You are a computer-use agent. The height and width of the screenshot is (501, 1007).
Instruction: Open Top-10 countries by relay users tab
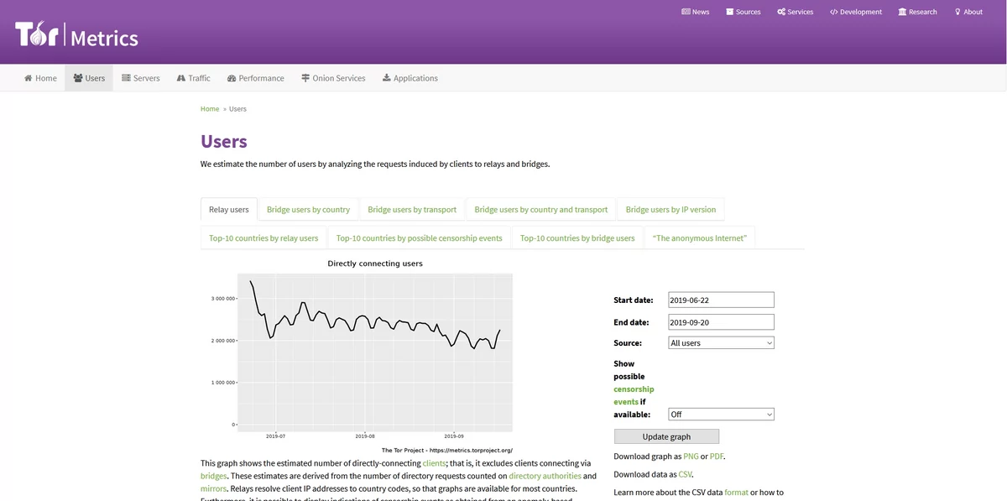pyautogui.click(x=263, y=238)
